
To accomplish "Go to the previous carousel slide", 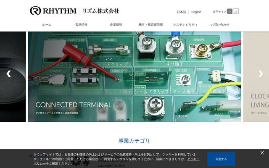I will click(8, 74).
